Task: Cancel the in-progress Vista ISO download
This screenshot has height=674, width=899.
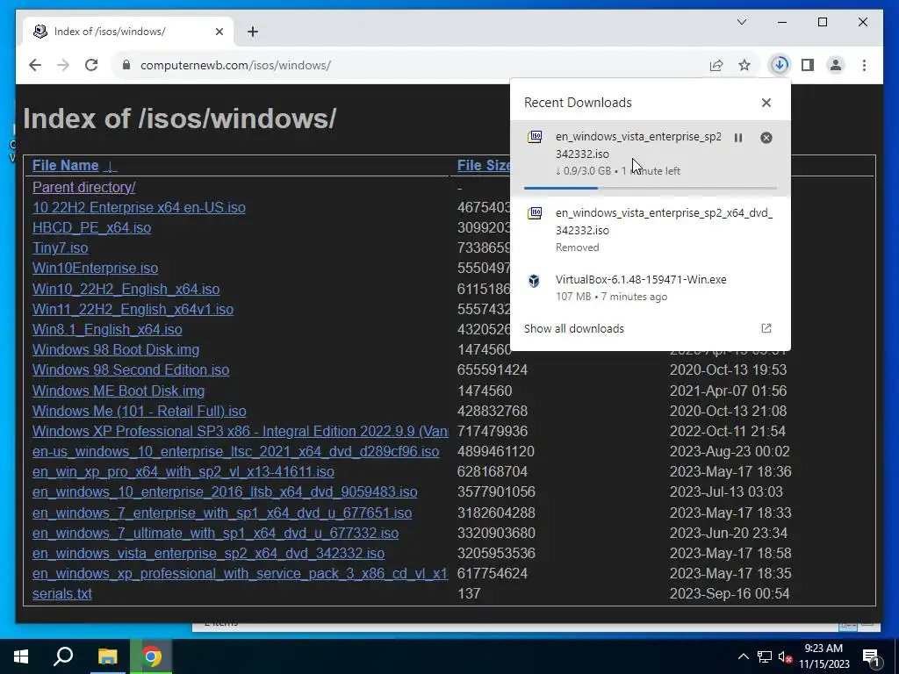Action: click(x=766, y=138)
